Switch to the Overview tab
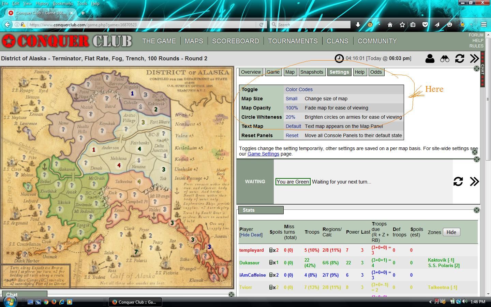This screenshot has width=491, height=307. click(x=251, y=72)
